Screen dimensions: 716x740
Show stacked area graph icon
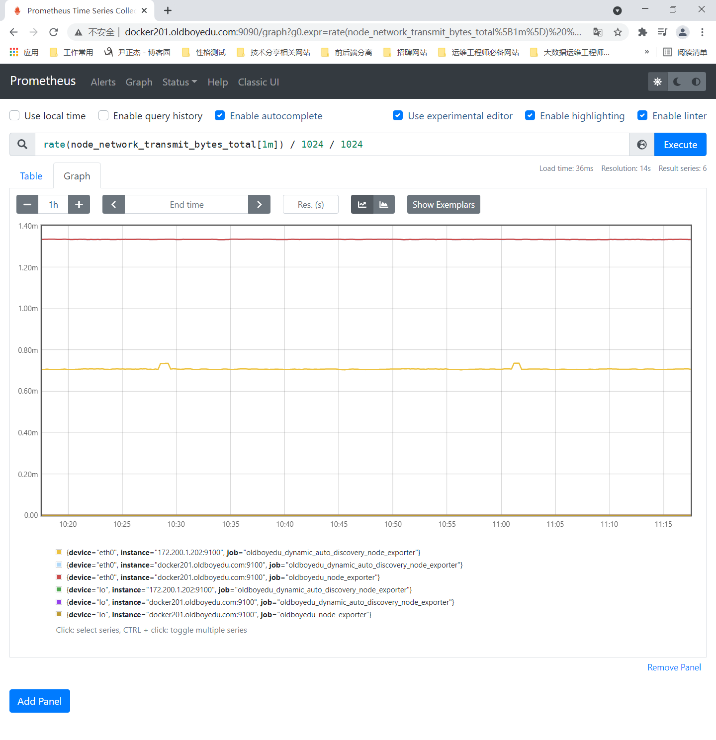click(x=384, y=204)
